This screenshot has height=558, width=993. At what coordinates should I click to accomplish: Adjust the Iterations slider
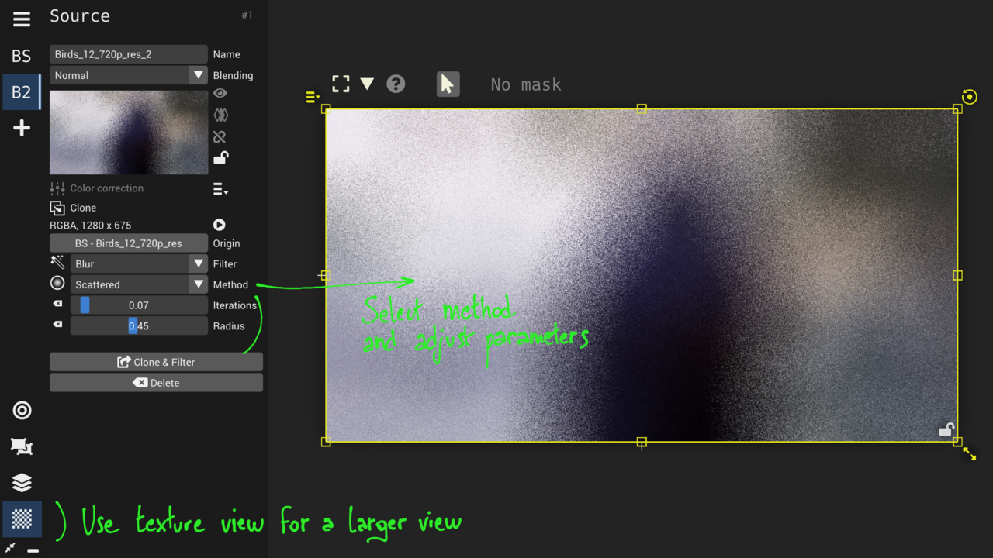138,305
